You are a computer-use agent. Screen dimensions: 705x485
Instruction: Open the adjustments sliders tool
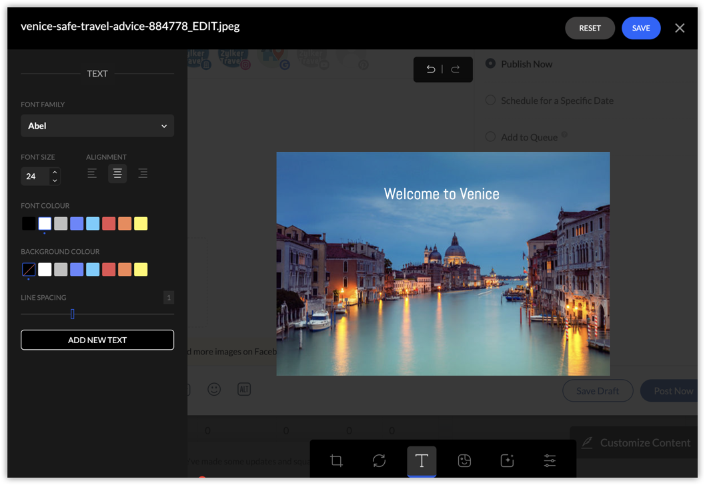550,461
